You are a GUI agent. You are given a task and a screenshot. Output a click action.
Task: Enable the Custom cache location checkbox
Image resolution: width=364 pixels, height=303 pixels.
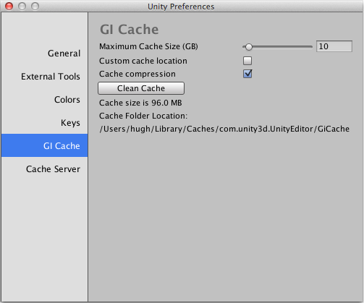(247, 61)
